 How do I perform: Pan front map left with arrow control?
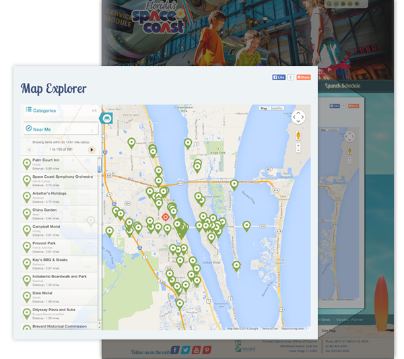tap(294, 117)
